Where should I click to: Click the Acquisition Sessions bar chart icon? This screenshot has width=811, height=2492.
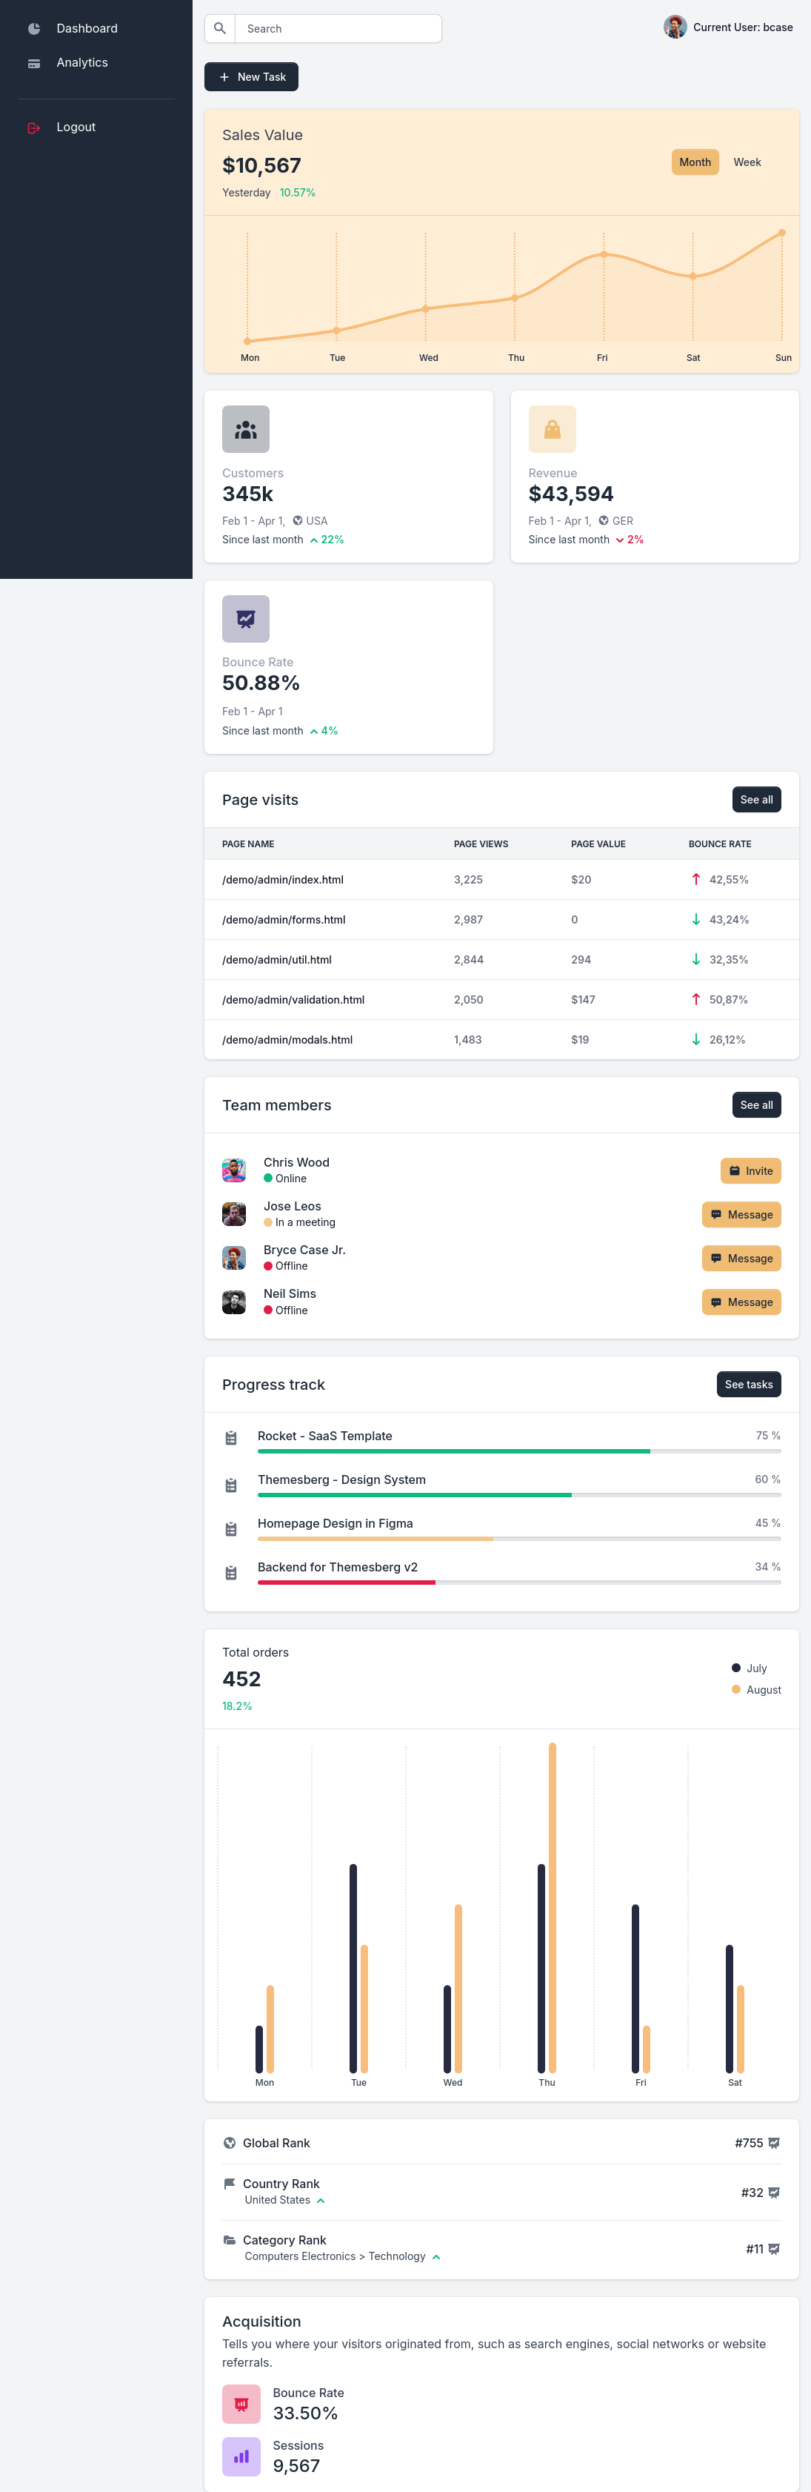tap(241, 2455)
